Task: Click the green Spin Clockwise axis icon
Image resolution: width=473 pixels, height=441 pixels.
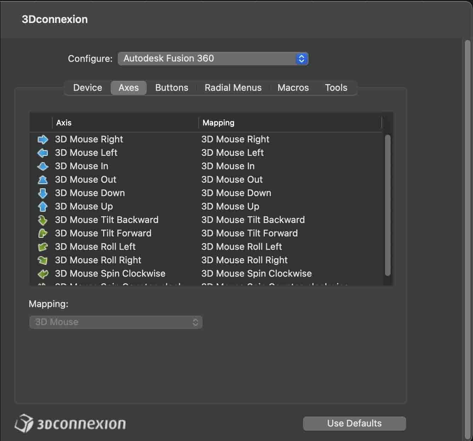Action: (43, 274)
